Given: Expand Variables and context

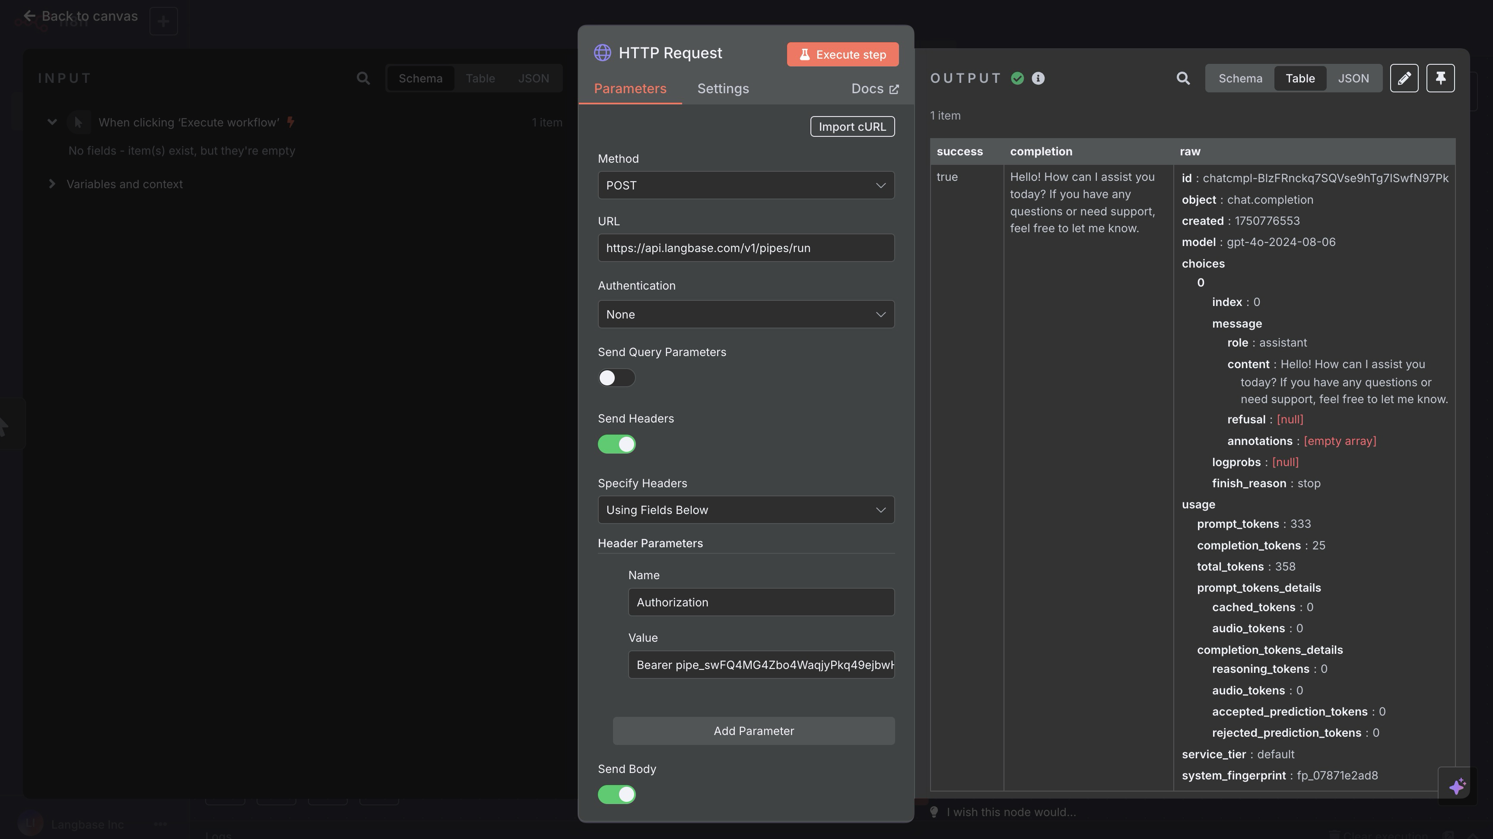Looking at the screenshot, I should point(52,184).
